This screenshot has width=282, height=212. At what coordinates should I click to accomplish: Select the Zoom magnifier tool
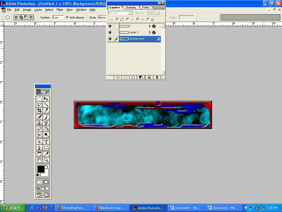pyautogui.click(x=46, y=160)
